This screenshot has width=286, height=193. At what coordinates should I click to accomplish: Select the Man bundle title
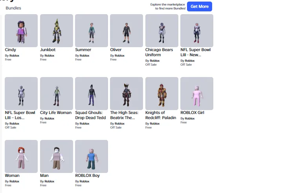(x=44, y=175)
